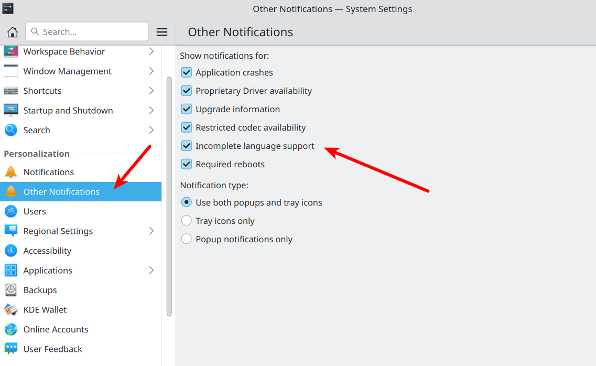Open the Notifications bell icon entry

[11, 172]
